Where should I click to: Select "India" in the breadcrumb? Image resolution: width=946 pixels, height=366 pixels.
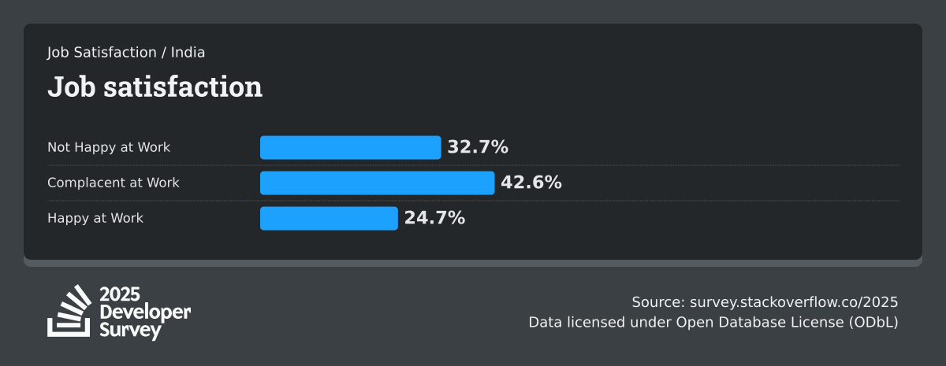click(x=188, y=53)
